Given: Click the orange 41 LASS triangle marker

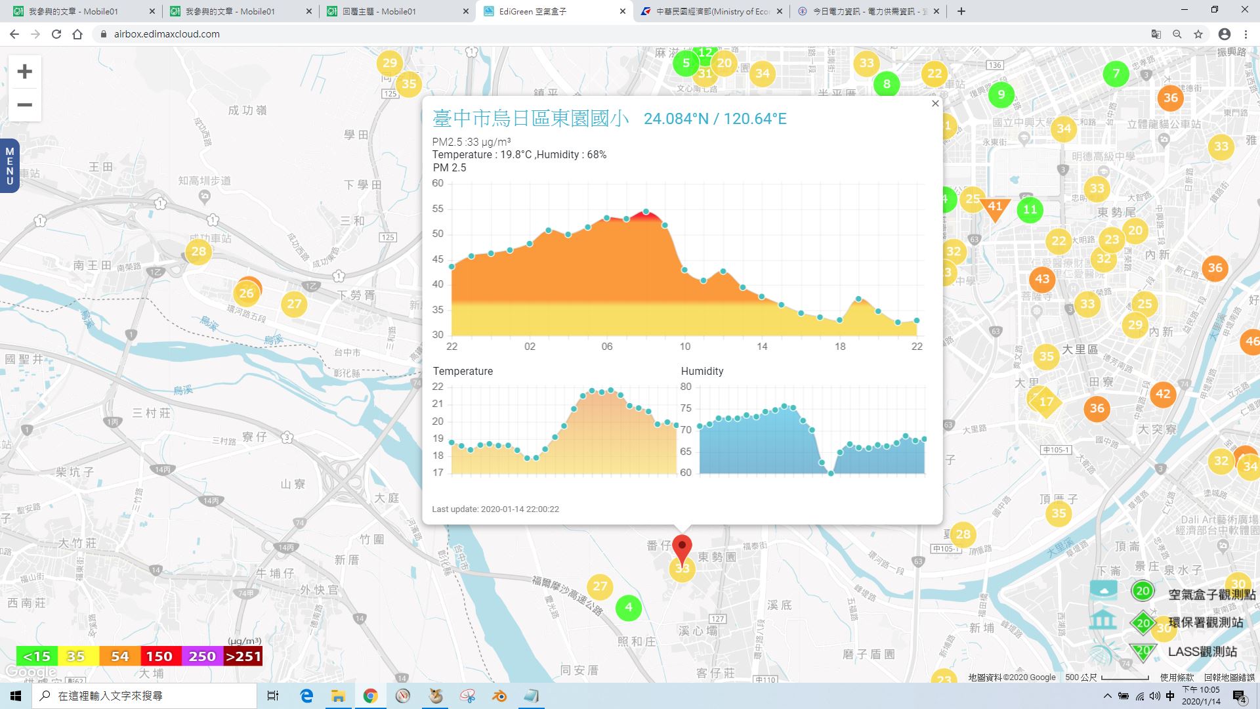Looking at the screenshot, I should (995, 208).
